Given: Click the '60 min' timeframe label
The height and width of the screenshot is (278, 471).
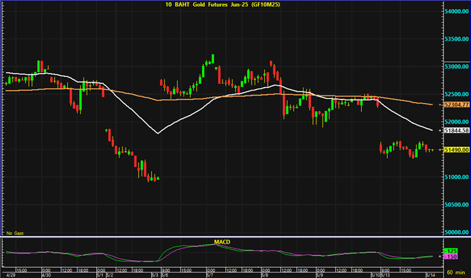Looking at the screenshot, I should click(456, 273).
